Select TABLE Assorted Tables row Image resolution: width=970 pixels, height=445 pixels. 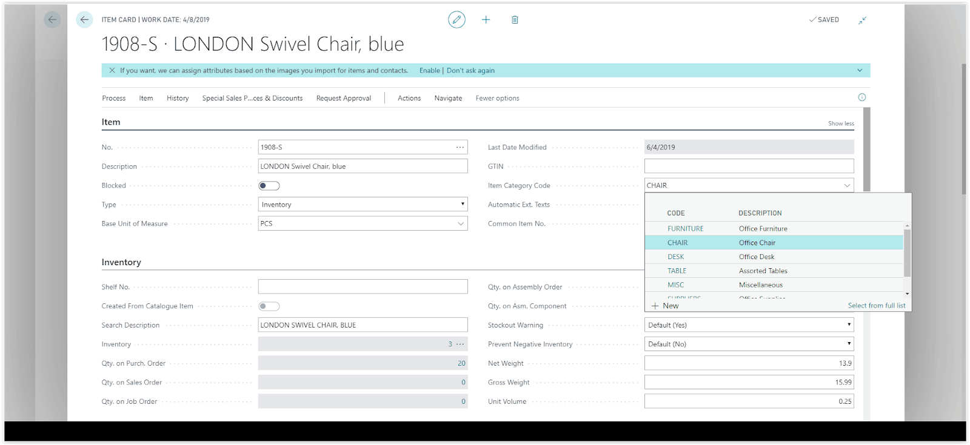coord(774,271)
